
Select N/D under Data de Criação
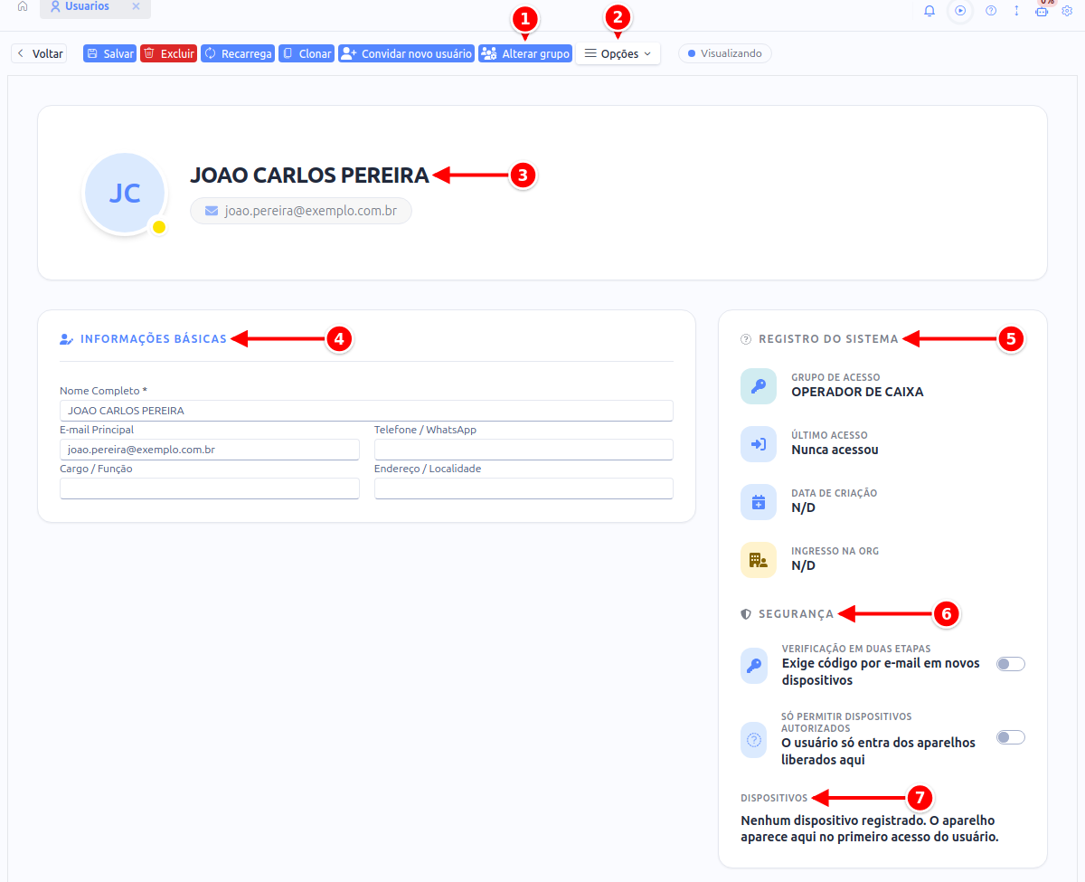point(803,507)
